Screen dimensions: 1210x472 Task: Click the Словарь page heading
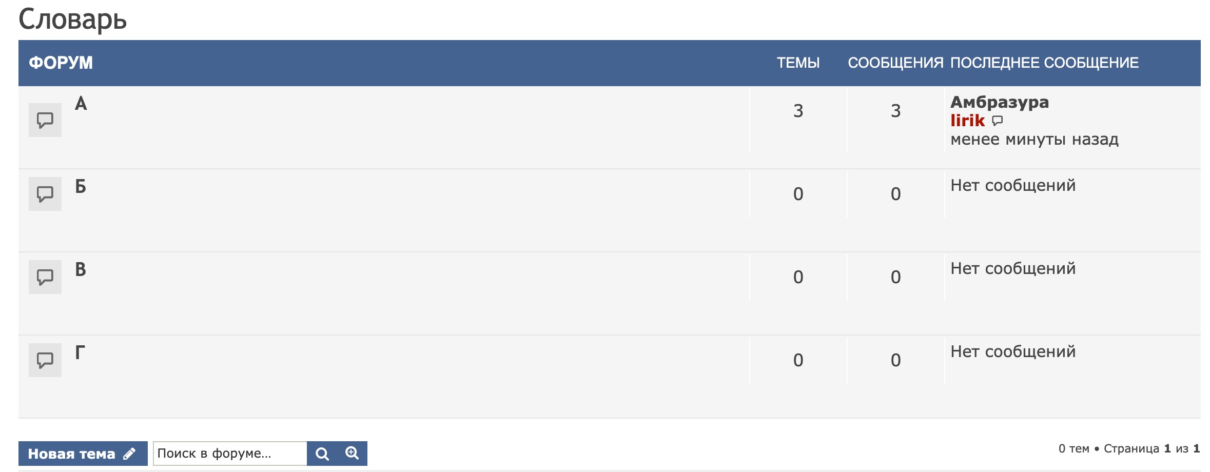(x=73, y=19)
